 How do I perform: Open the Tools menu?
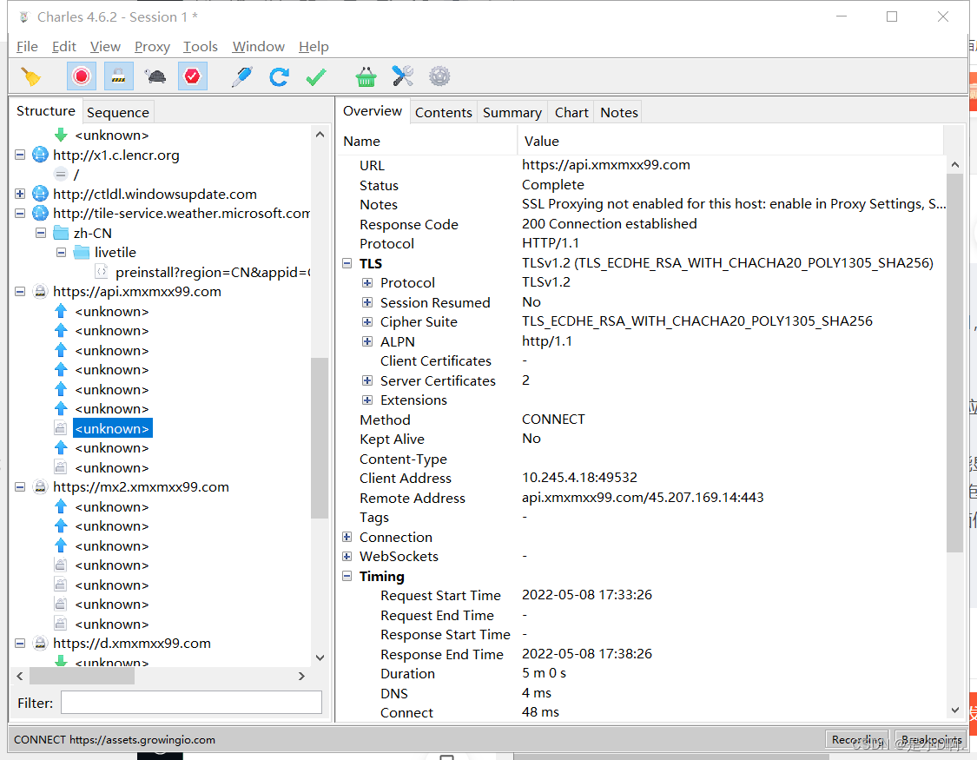coord(200,47)
